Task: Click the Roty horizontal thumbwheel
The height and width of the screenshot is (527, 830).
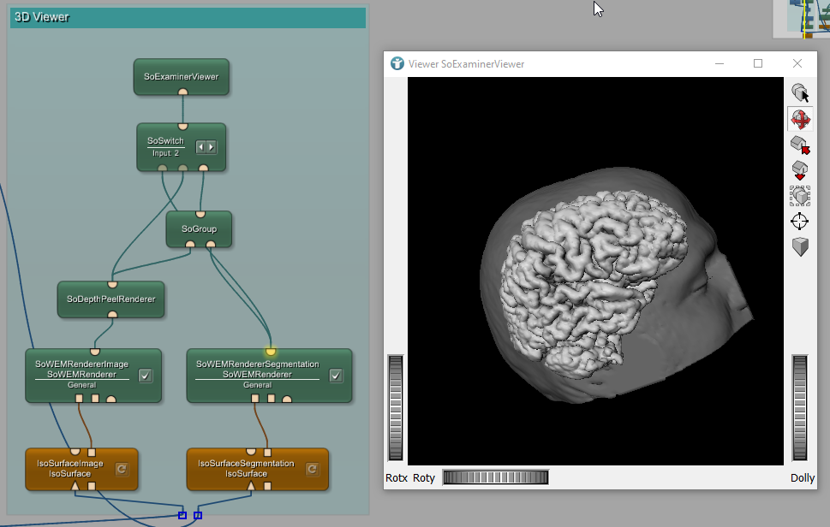Action: click(x=495, y=477)
